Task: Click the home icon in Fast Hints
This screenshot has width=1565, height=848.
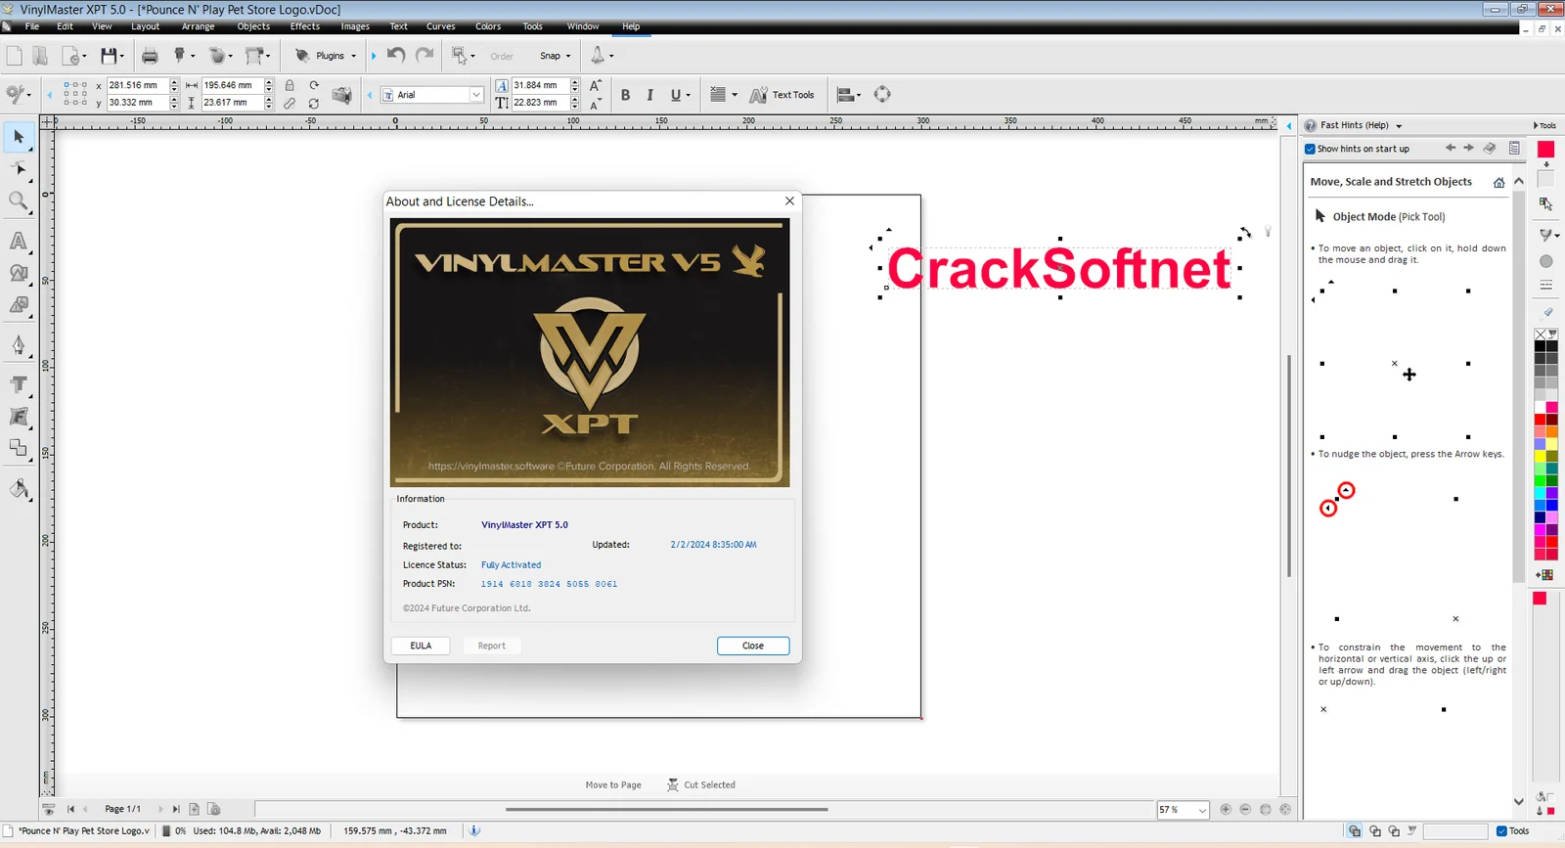Action: coord(1498,182)
